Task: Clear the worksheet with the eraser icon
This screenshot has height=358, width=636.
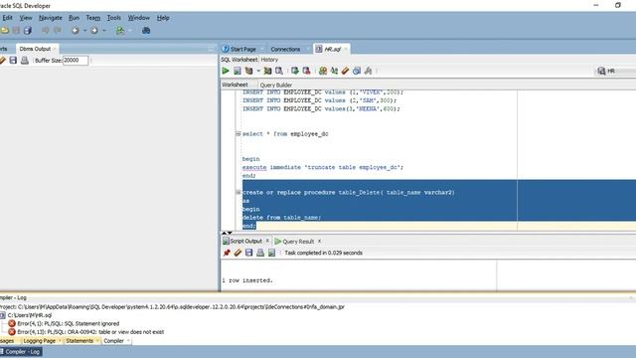Action: coord(345,71)
